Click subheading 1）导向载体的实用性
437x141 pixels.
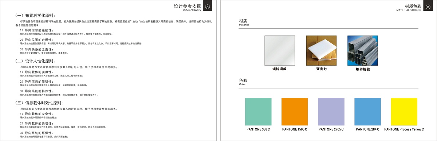(36, 72)
